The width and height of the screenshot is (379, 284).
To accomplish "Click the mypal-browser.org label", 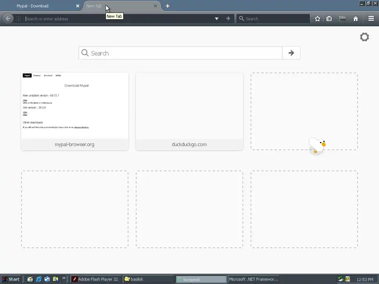I will pyautogui.click(x=74, y=145).
